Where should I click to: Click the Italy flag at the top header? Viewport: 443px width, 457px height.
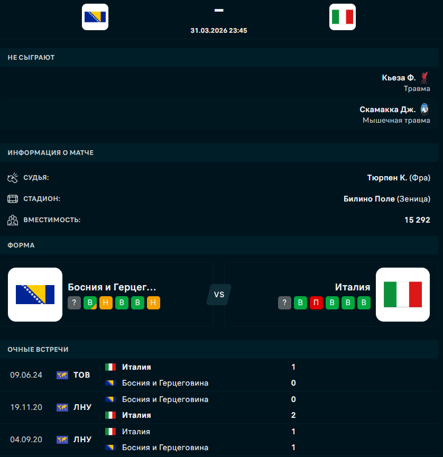pos(342,17)
